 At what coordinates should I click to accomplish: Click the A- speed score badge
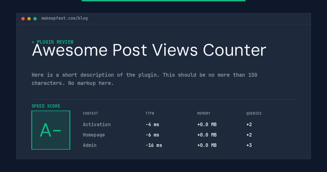[x=51, y=130]
